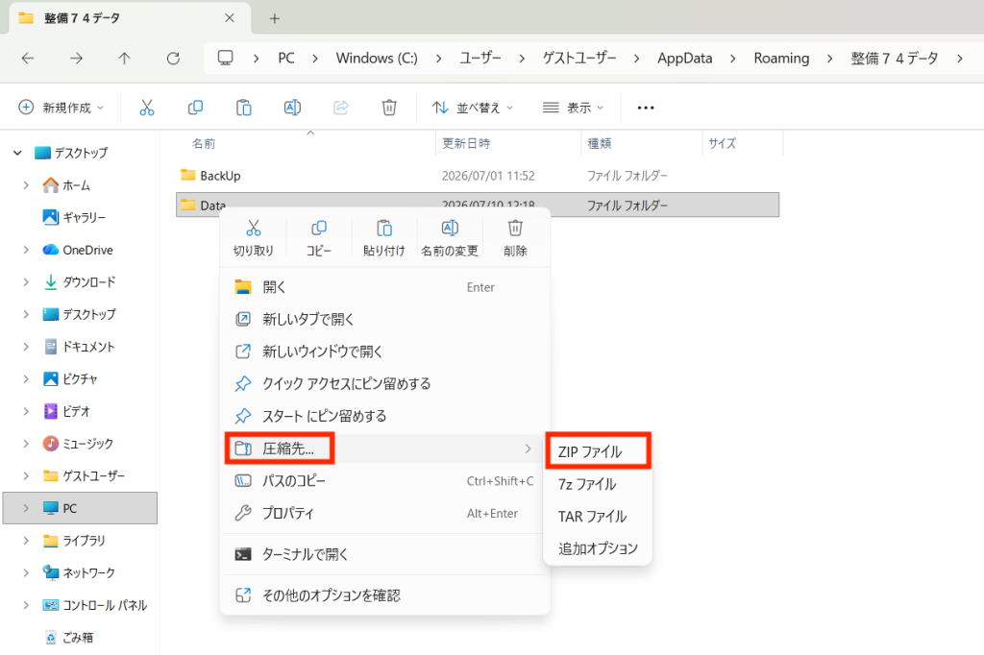Click the Cut scissors icon in toolbar
The height and width of the screenshot is (655, 984).
click(147, 108)
